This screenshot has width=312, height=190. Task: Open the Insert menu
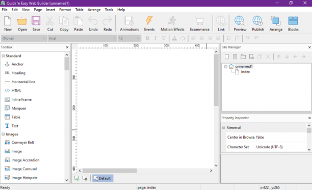point(50,10)
